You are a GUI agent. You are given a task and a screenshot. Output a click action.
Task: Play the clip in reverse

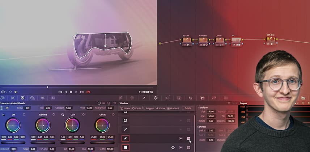66,92
